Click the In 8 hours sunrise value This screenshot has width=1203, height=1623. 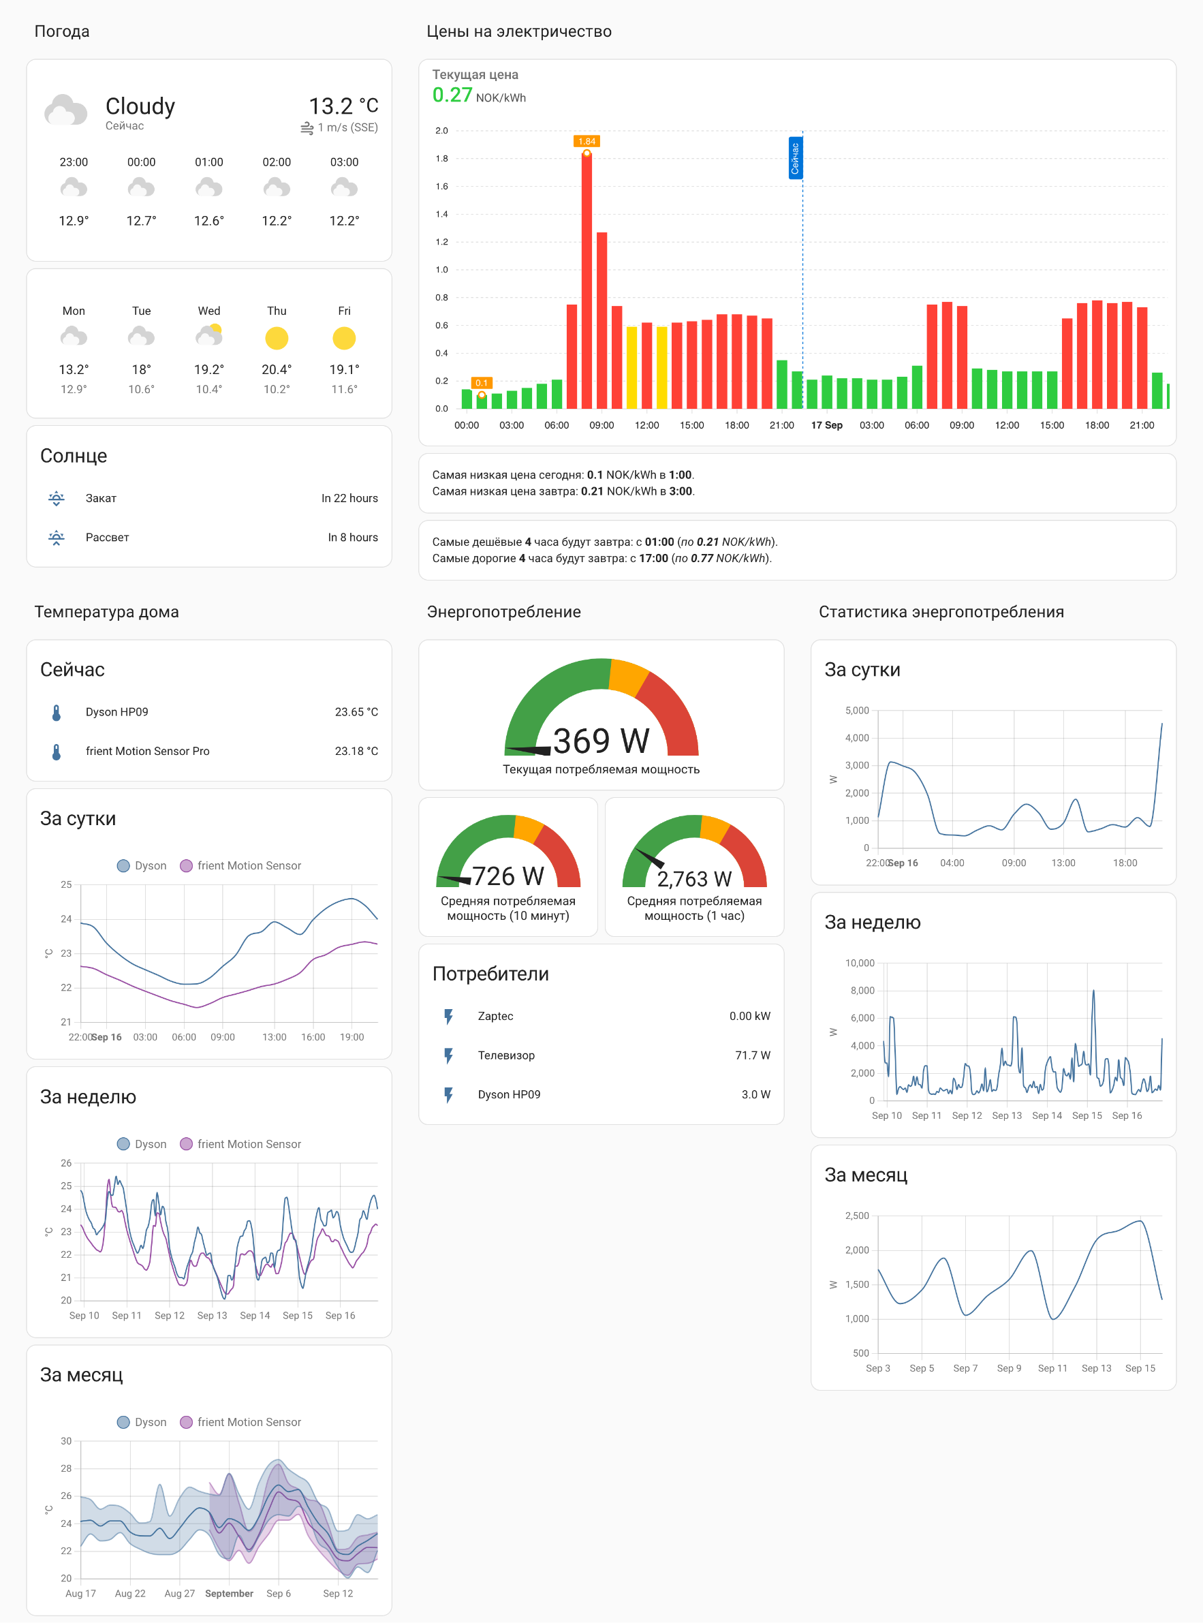[352, 538]
